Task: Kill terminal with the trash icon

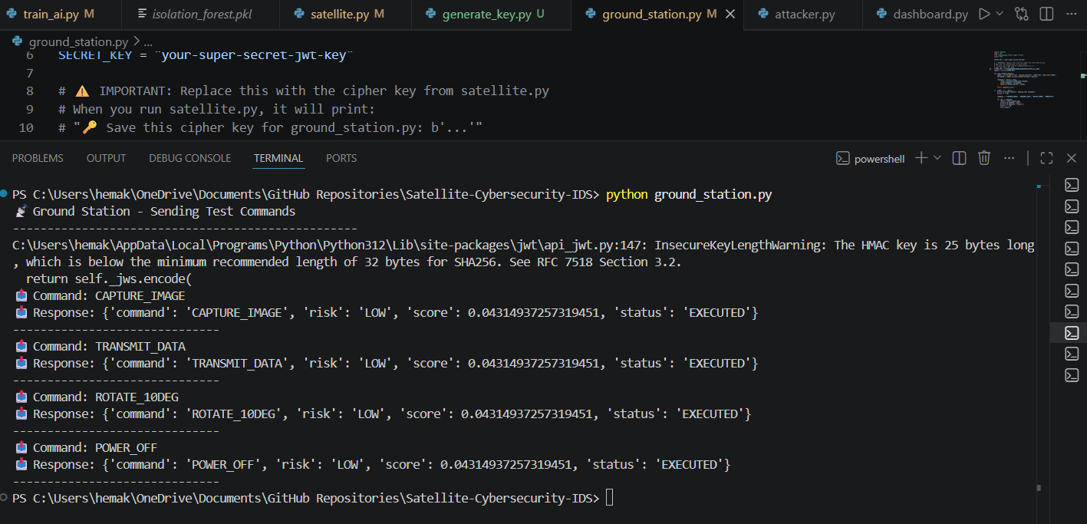Action: click(x=984, y=158)
